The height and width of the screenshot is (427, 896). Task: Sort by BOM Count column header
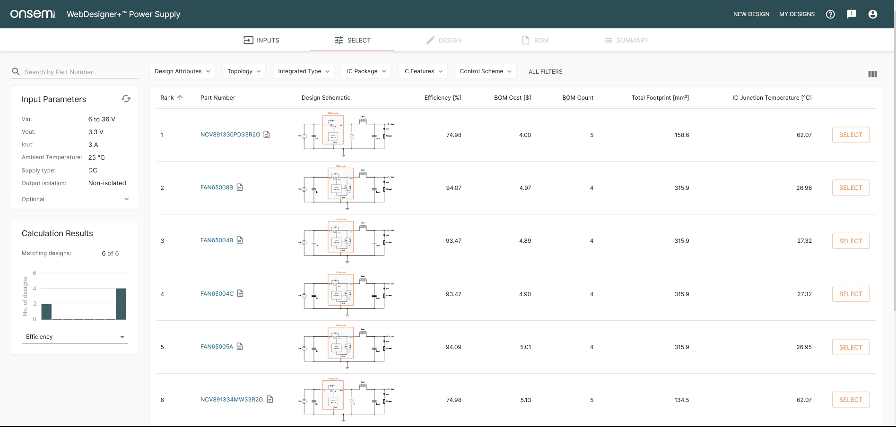tap(578, 98)
